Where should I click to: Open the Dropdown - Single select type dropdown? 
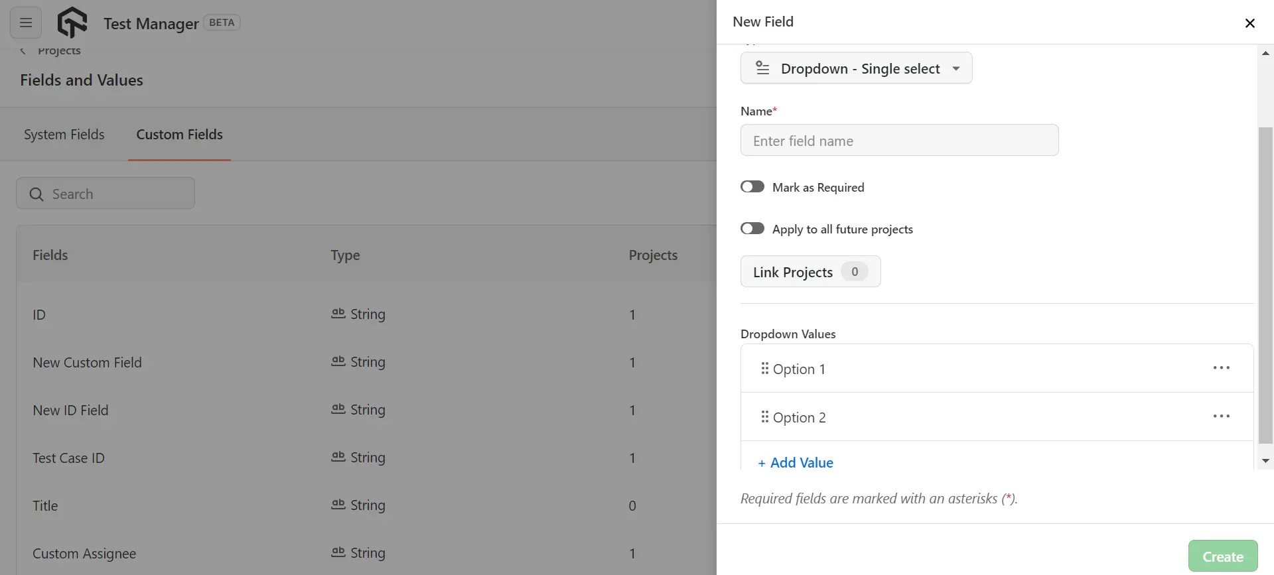856,68
